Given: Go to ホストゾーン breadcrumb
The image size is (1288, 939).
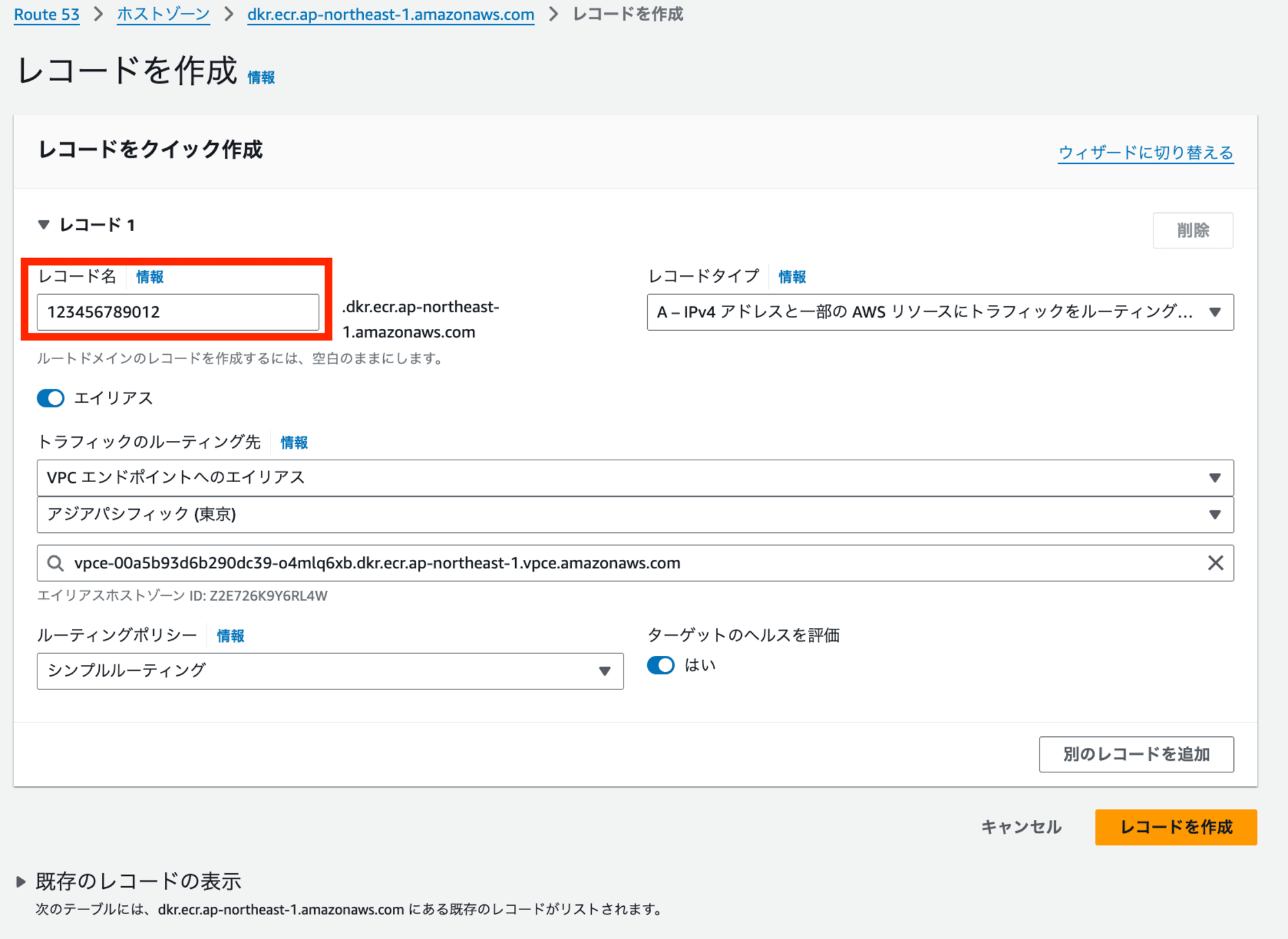Looking at the screenshot, I should pyautogui.click(x=163, y=14).
